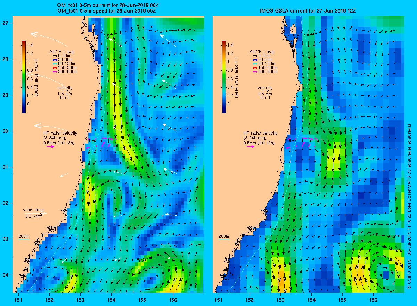Click the 'ADCP z avg' heading in right map
Image resolution: width=417 pixels, height=306 pixels.
tap(262, 52)
